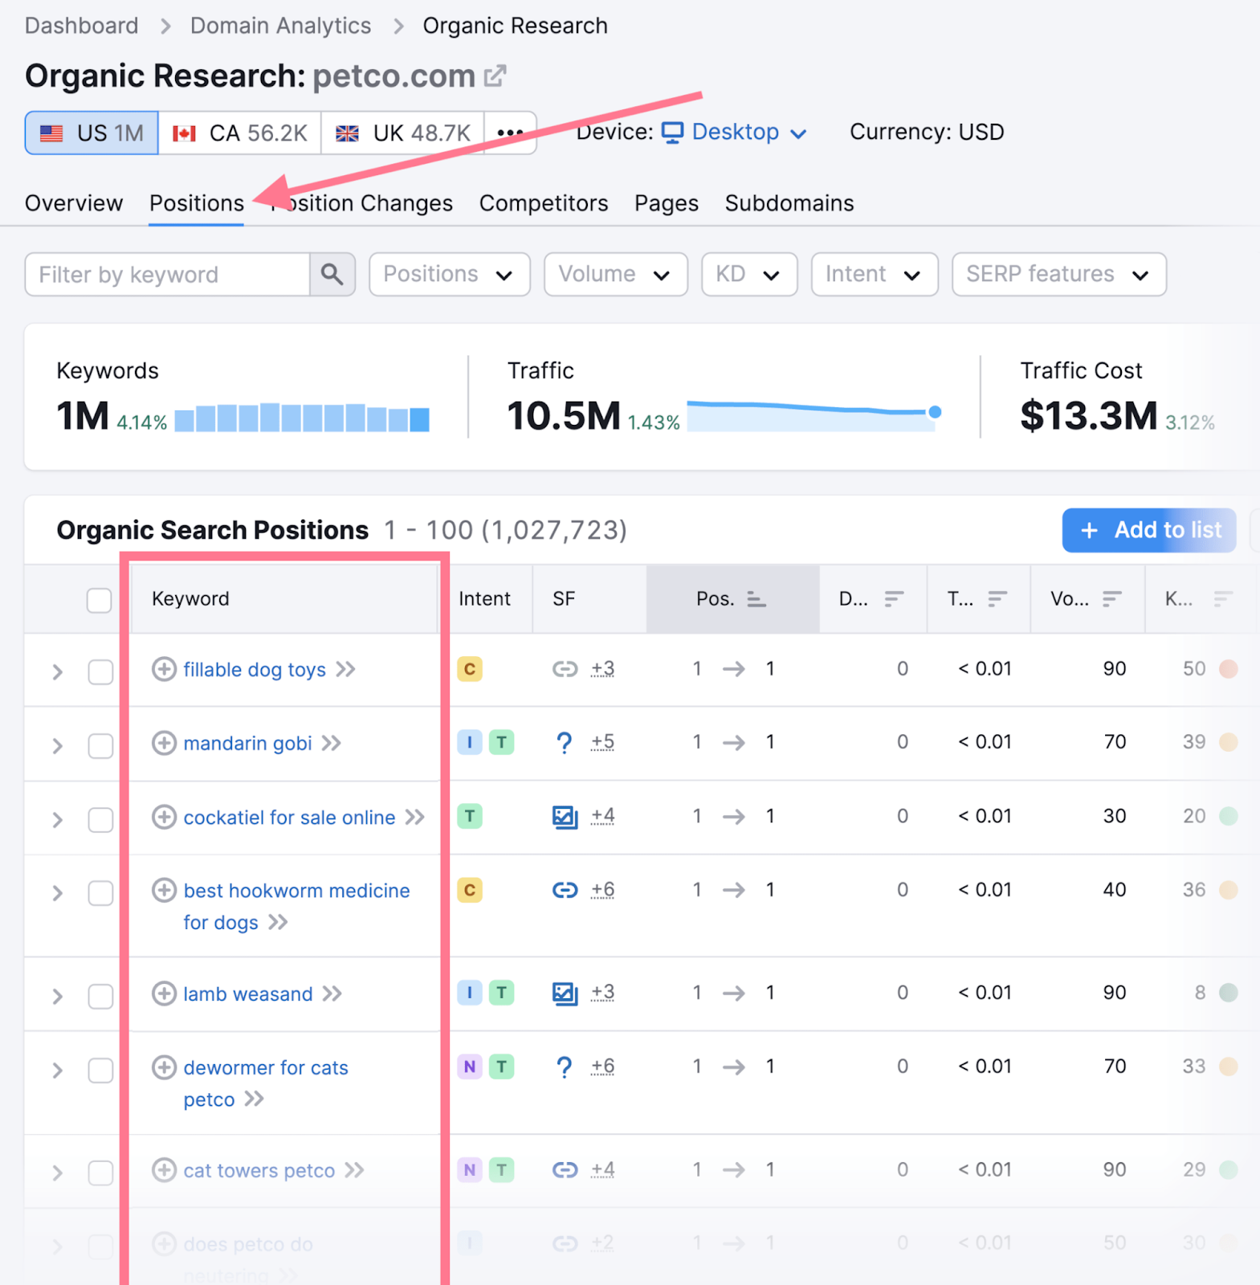Screen dimensions: 1260x1285
Task: Add 'lamb weasand' via plus icon
Action: point(164,993)
